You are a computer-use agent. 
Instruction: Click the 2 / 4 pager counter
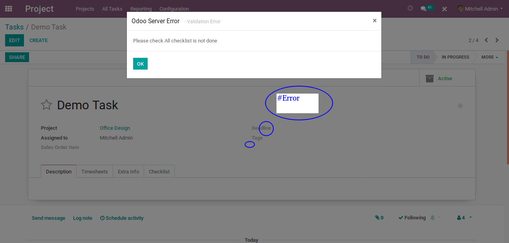point(474,40)
